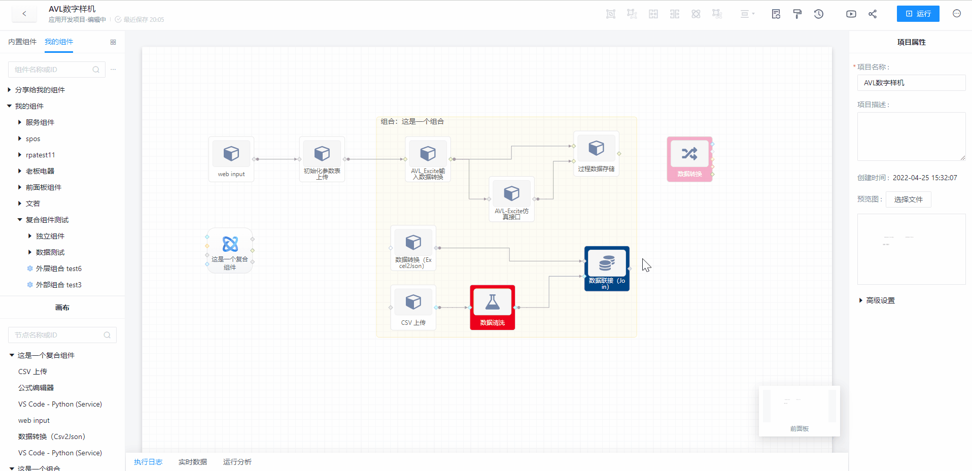Image resolution: width=972 pixels, height=471 pixels.
Task: Click the 选择文件 button
Action: point(908,199)
